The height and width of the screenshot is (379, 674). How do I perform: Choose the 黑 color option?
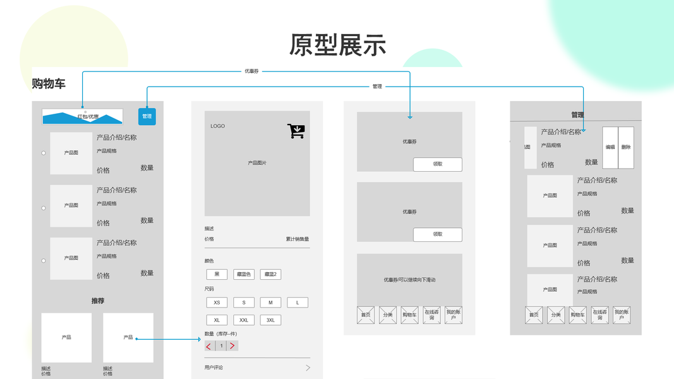coord(217,274)
